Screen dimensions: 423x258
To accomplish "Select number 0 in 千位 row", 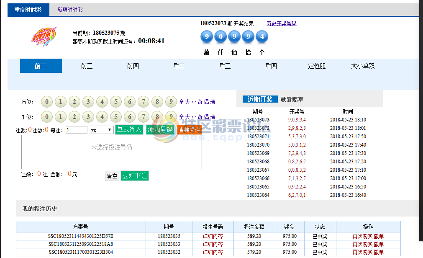I will (x=47, y=117).
